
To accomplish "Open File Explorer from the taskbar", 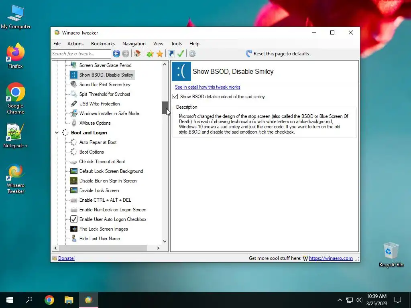I will tap(69, 300).
